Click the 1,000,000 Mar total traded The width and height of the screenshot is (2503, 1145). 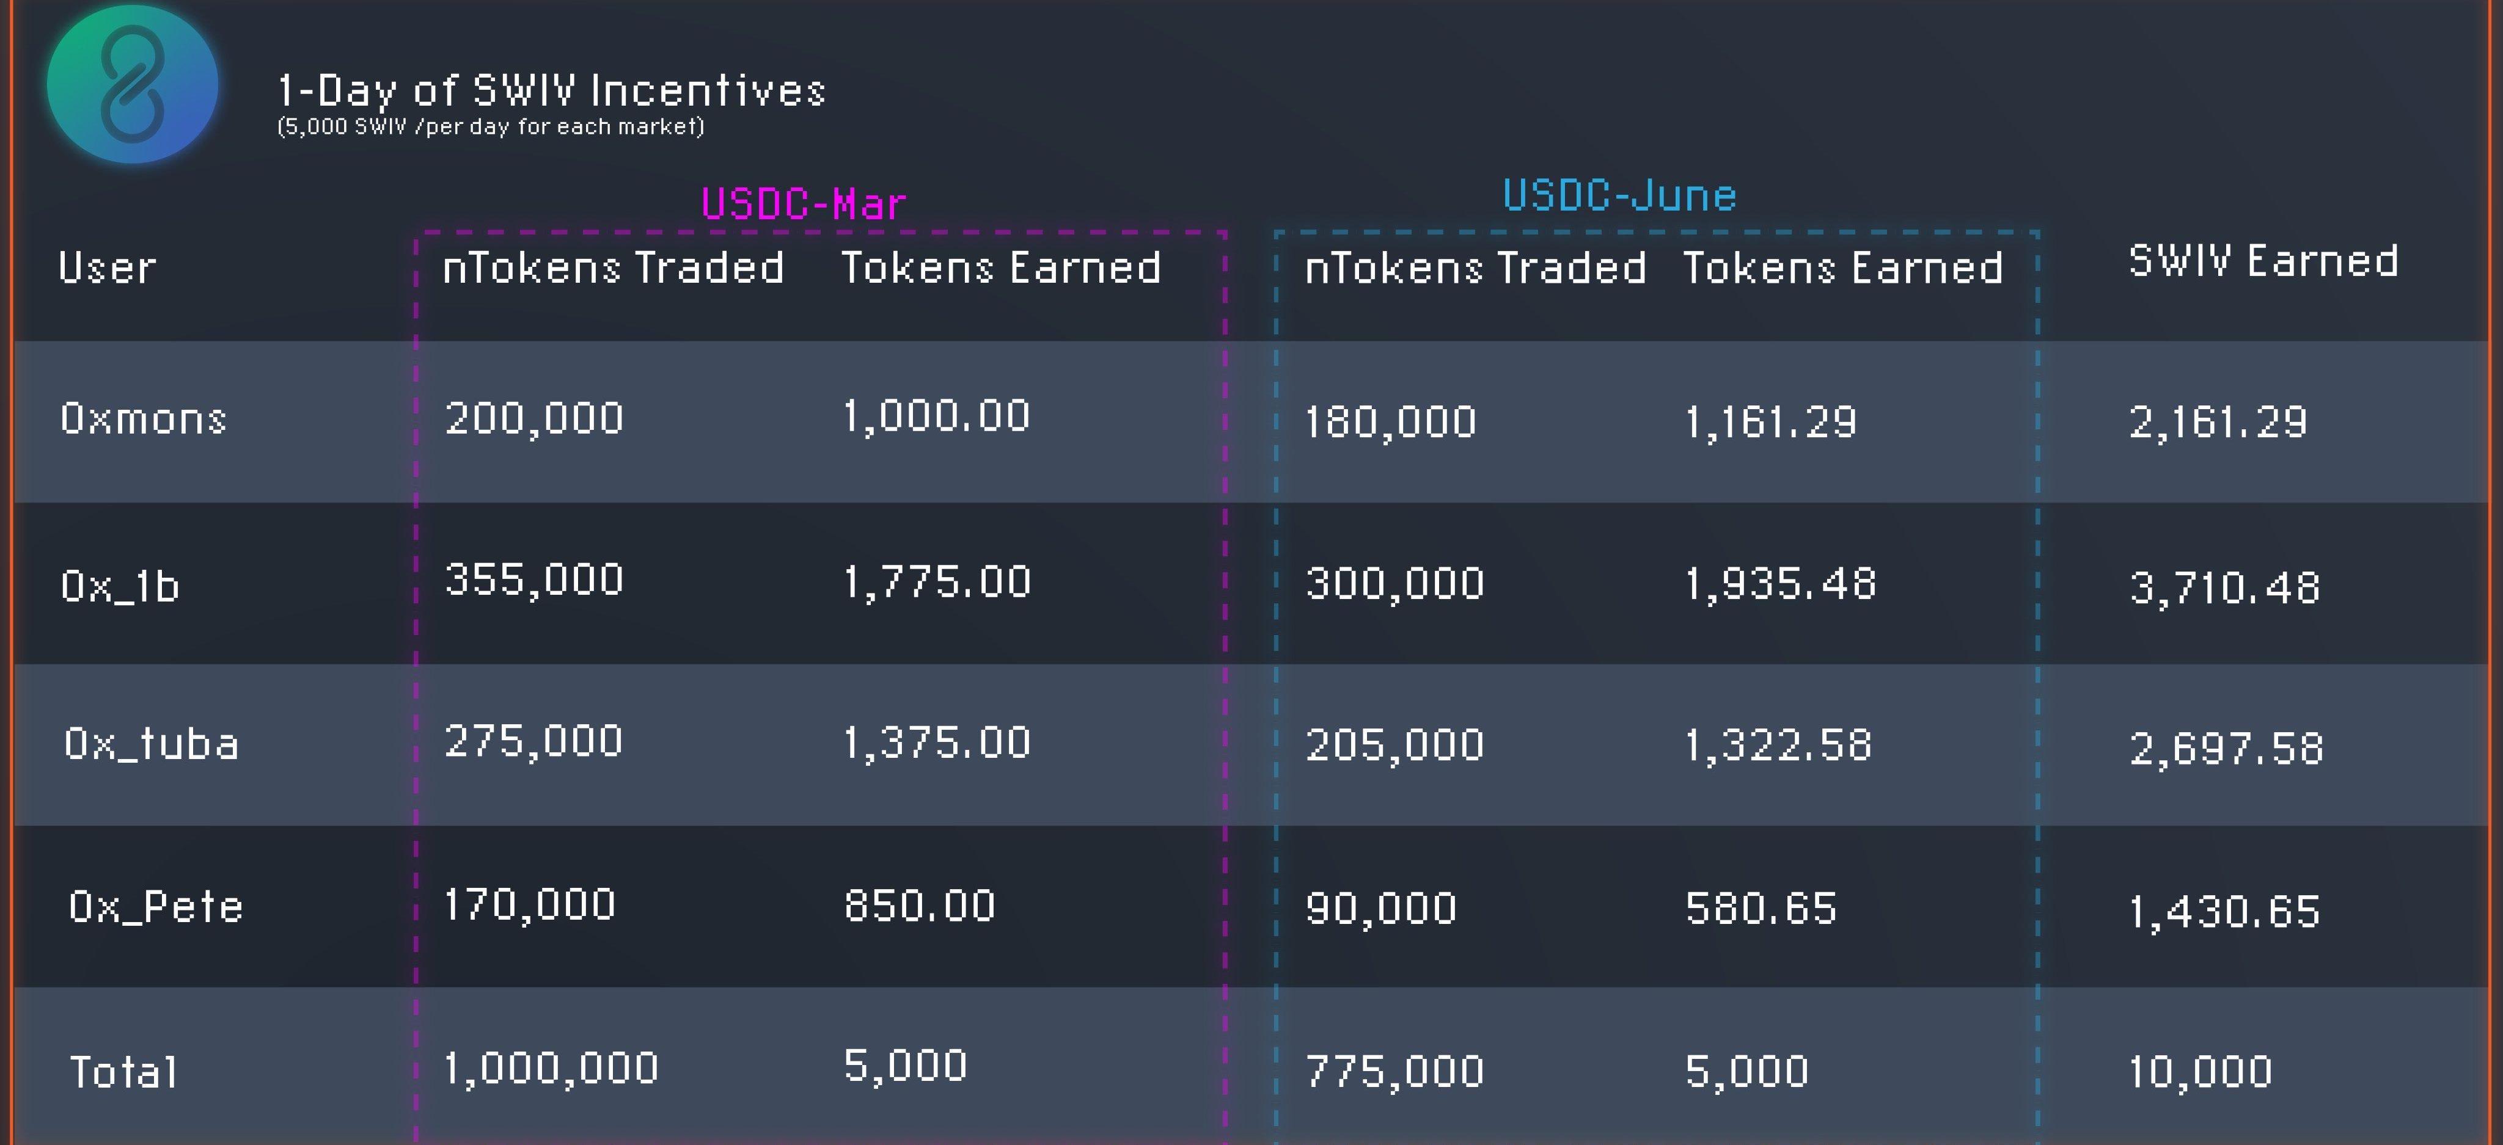pyautogui.click(x=551, y=1068)
